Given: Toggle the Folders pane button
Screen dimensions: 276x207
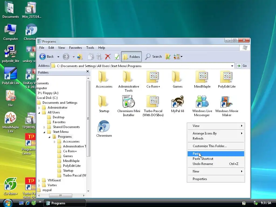Looking at the screenshot, I should [x=131, y=57].
